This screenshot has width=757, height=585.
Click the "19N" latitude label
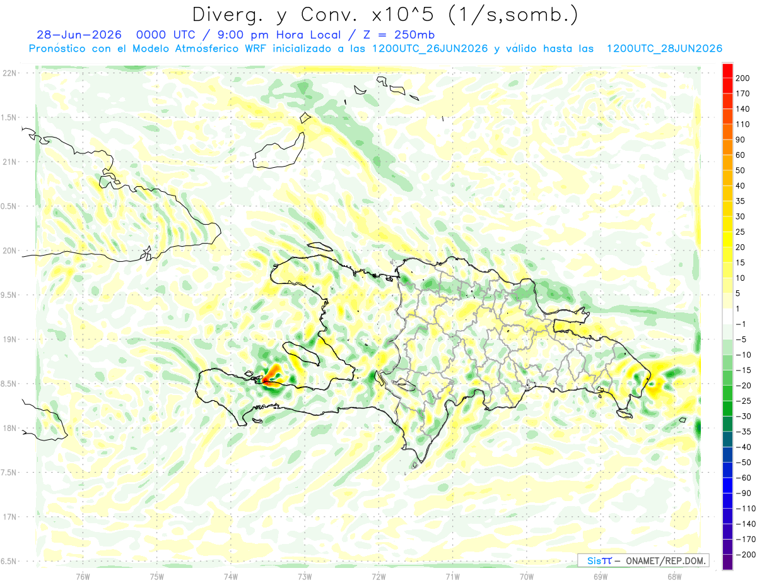[x=9, y=340]
